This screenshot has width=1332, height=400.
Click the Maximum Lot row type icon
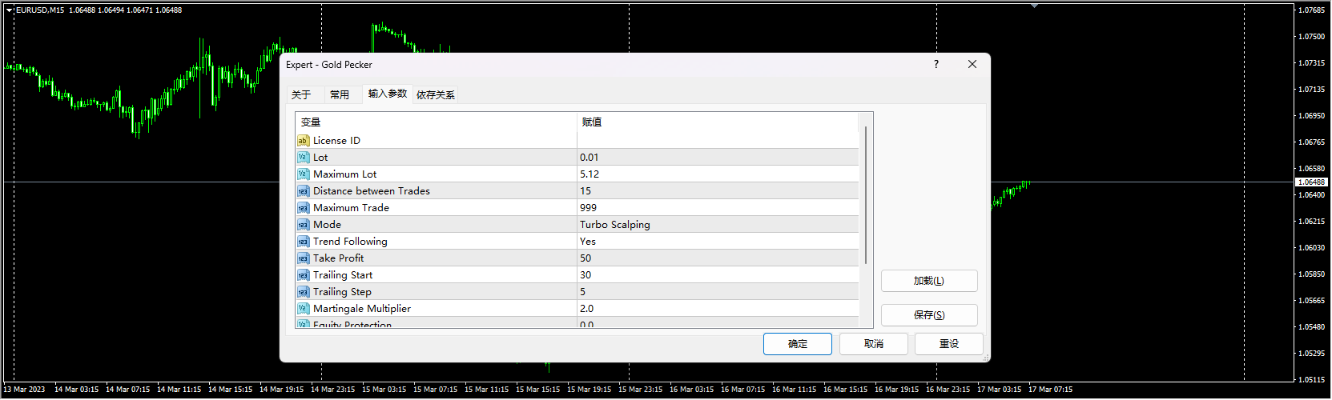(x=303, y=174)
